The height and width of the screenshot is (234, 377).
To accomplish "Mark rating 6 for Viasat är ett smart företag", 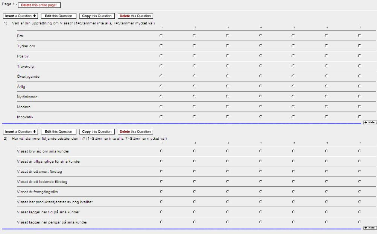I will [326, 171].
